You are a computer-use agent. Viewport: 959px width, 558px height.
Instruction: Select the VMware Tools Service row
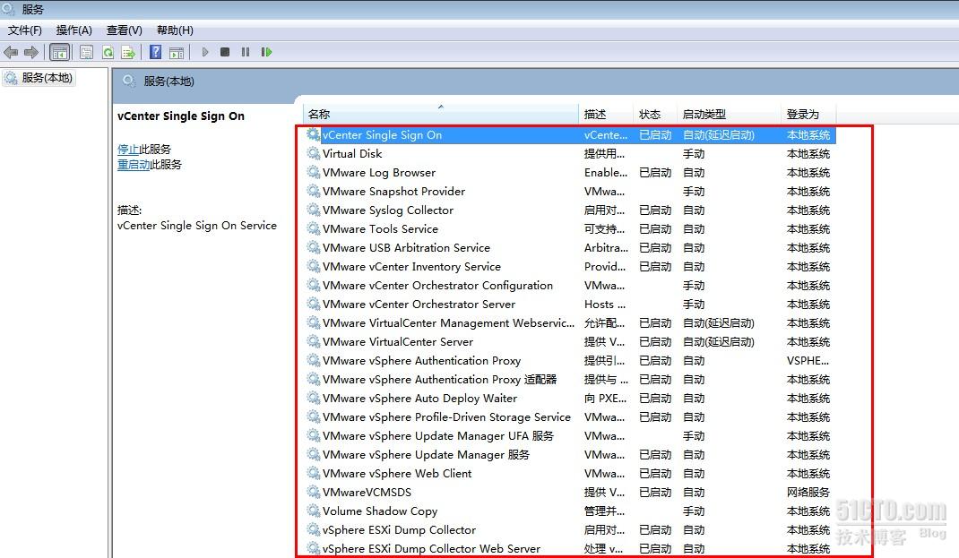click(570, 229)
